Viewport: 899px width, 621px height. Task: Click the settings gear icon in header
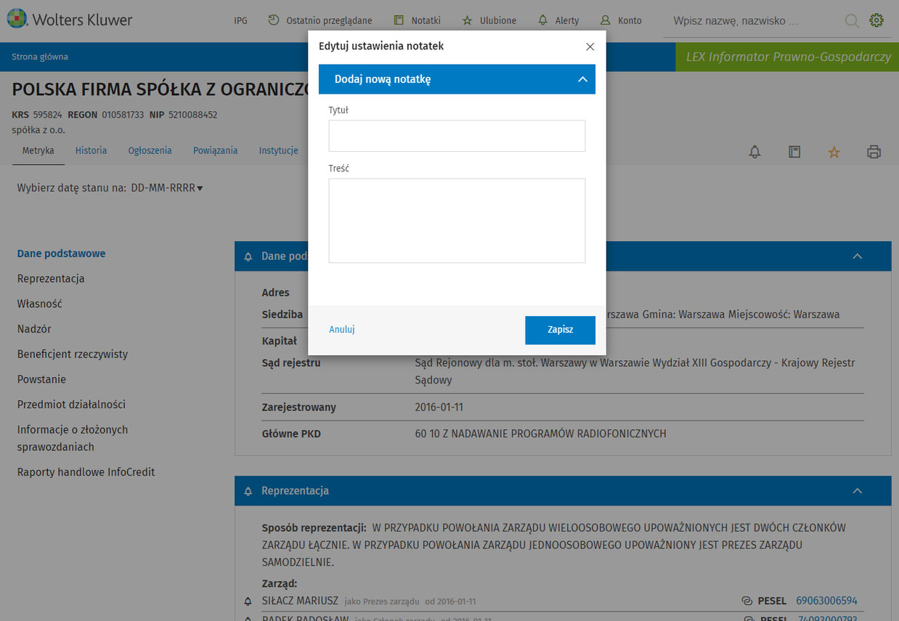point(876,20)
